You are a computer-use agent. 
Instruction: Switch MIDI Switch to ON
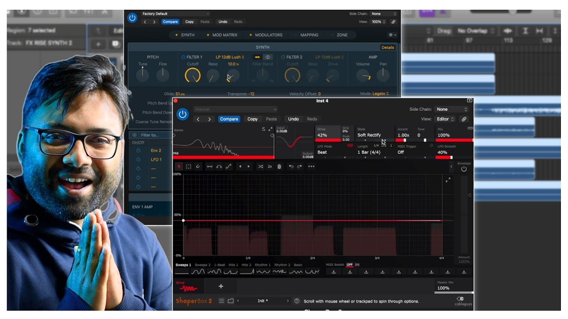tap(357, 265)
